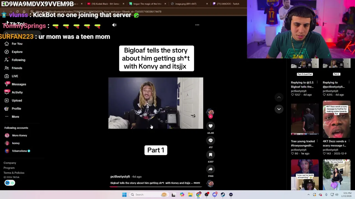Open the 'now we're both streaming' thumbnail
This screenshot has width=355, height=199.
(305, 175)
